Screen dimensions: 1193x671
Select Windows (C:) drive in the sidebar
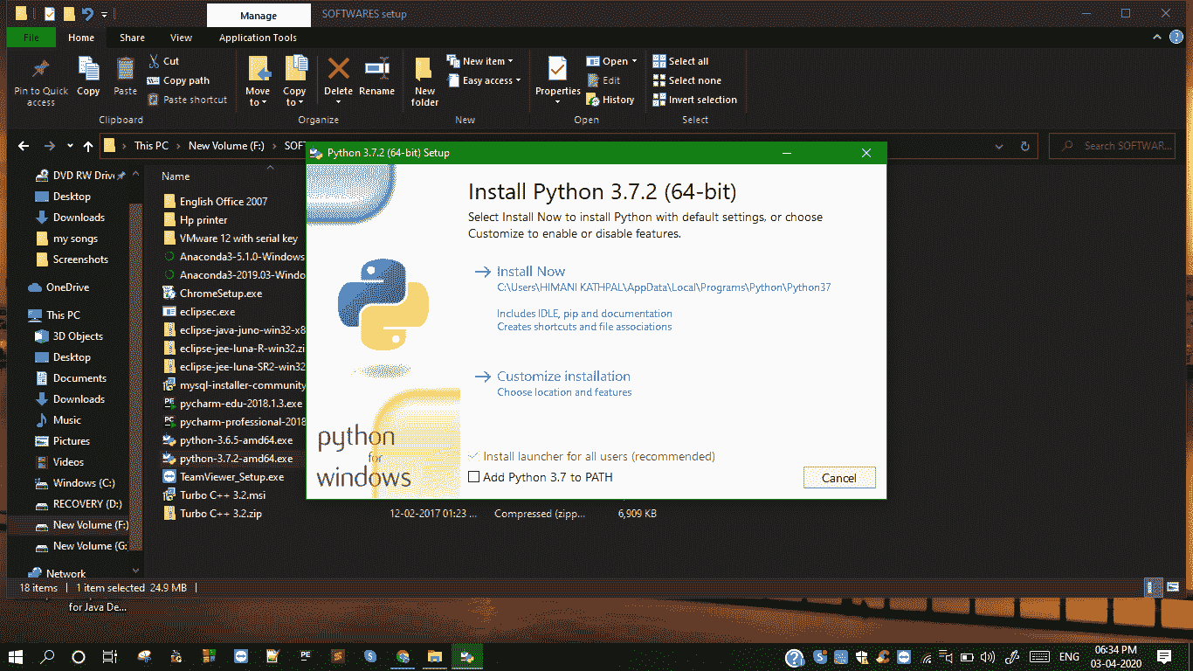coord(84,483)
